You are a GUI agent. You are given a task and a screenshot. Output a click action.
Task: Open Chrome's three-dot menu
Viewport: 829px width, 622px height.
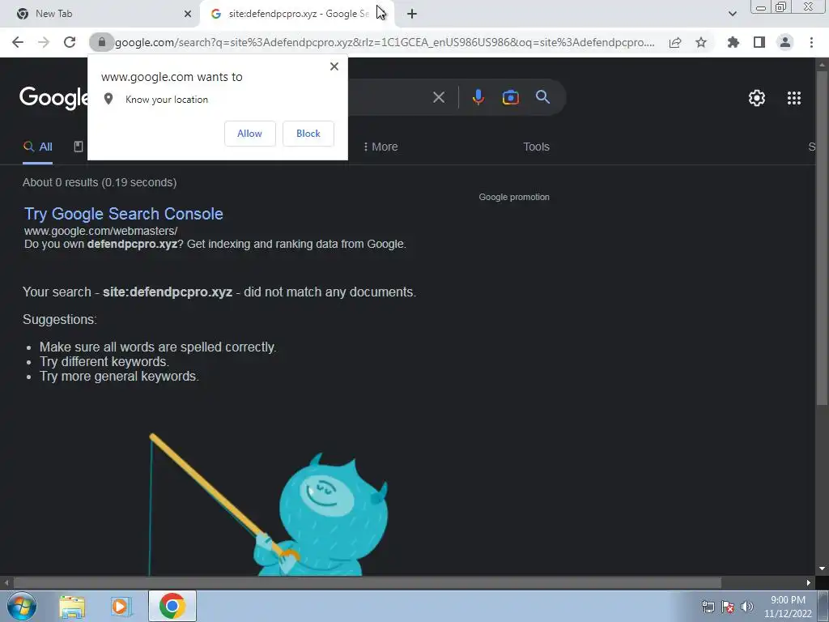[811, 42]
